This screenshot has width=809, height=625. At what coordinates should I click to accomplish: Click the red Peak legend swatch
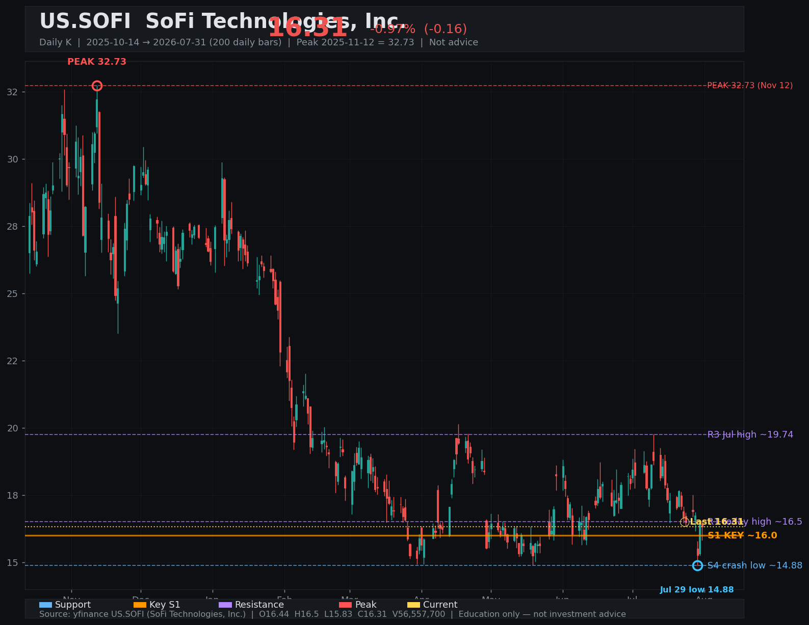346,605
